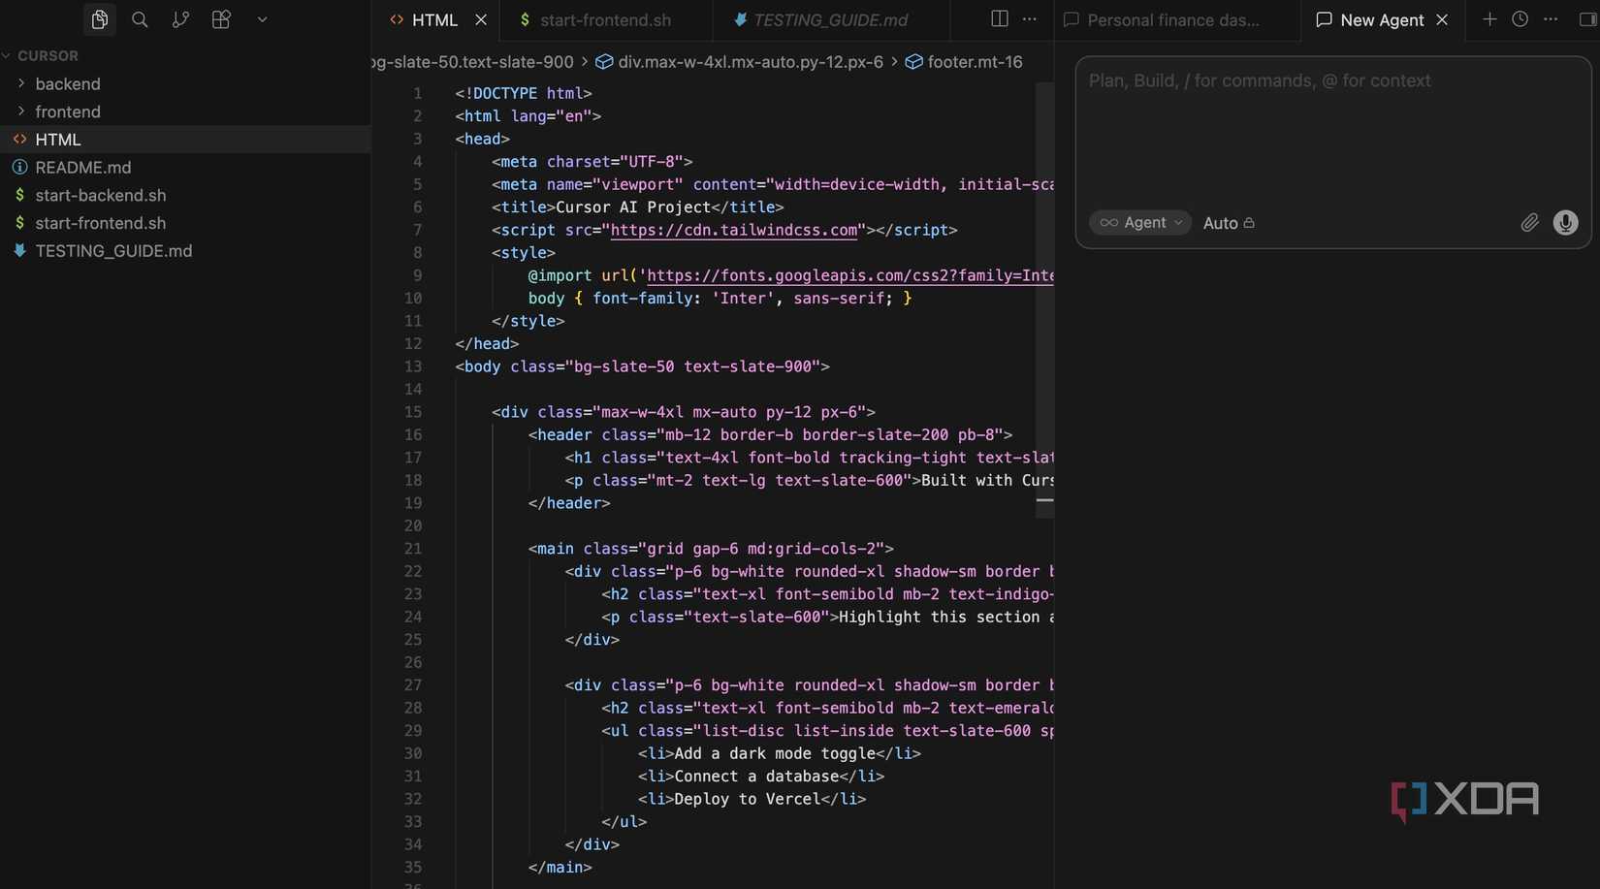Open the Agent mode dropdown

[1140, 223]
